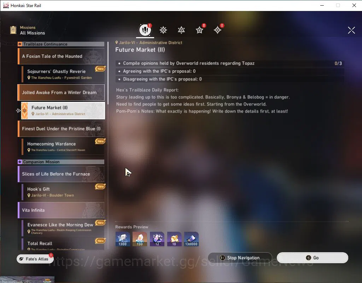Viewport: 362px width, 283px height.
Task: Select the Future Market (II) mission entry
Action: click(x=63, y=111)
